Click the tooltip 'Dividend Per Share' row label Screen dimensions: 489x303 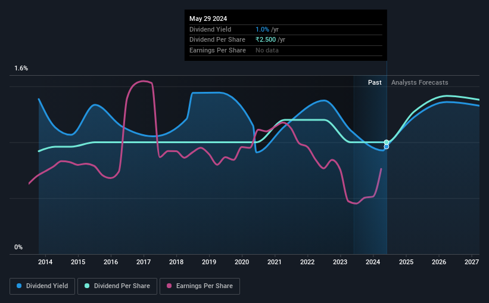(x=217, y=40)
